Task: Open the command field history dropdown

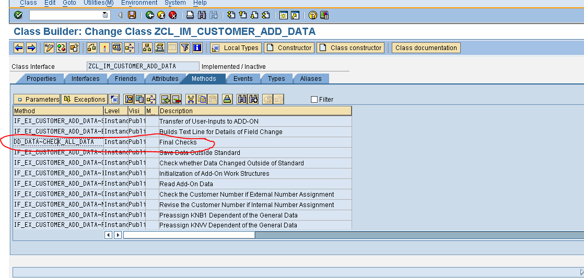Action: tap(105, 15)
